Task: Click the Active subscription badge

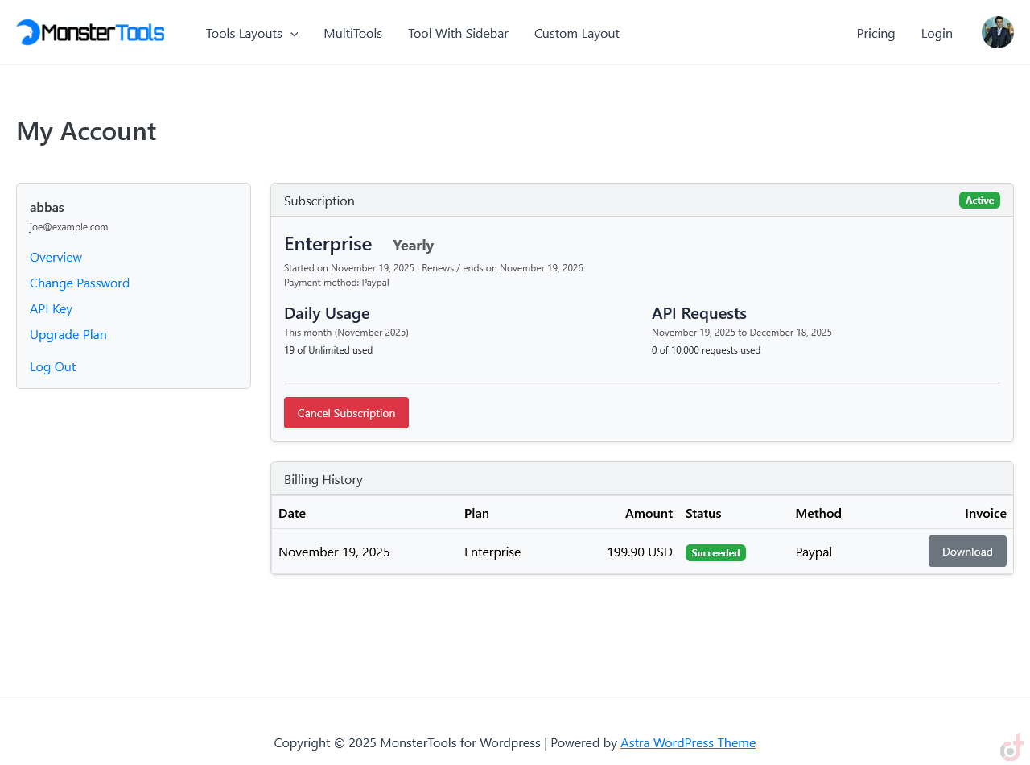Action: [x=979, y=201]
